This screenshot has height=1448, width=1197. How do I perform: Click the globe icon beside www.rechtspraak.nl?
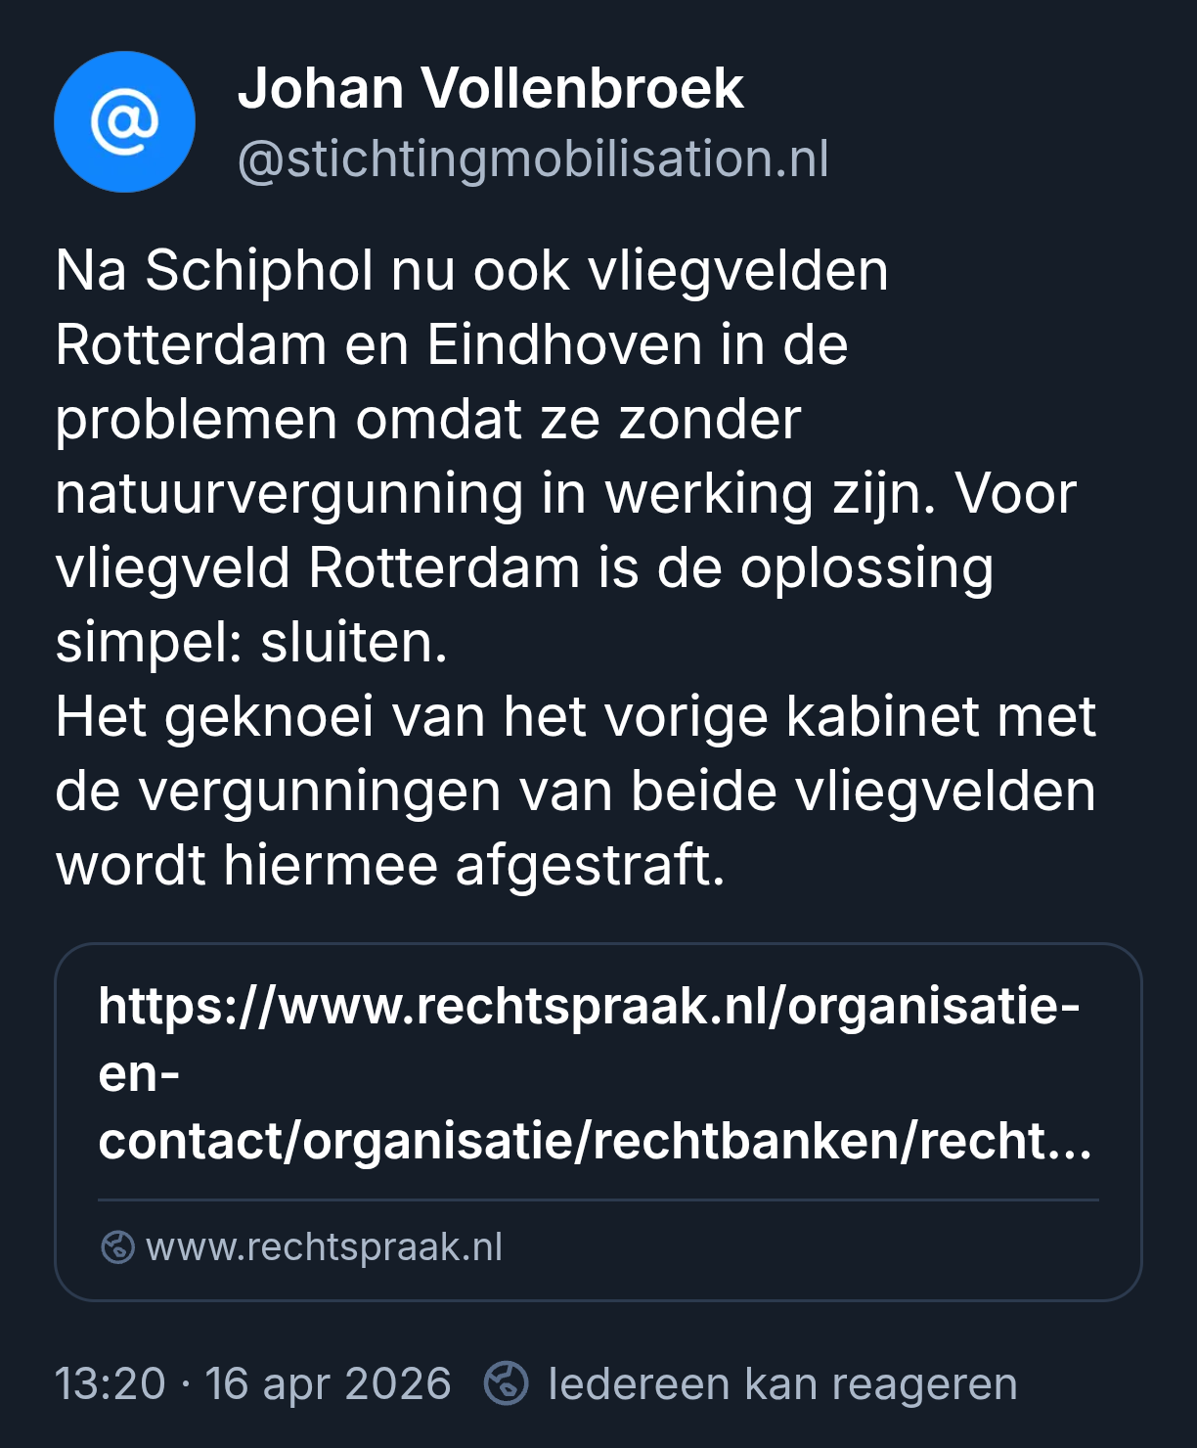point(117,1247)
